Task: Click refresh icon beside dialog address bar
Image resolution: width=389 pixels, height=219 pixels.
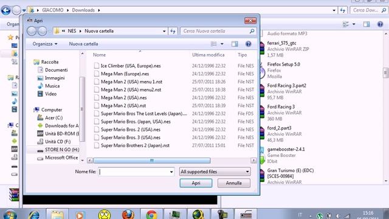Action: click(x=173, y=31)
